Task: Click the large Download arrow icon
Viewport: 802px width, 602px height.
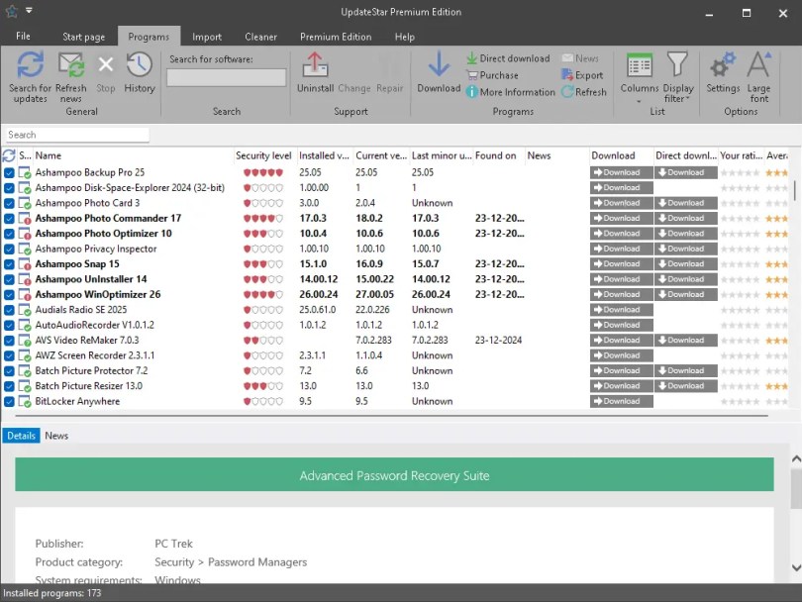Action: [x=439, y=65]
